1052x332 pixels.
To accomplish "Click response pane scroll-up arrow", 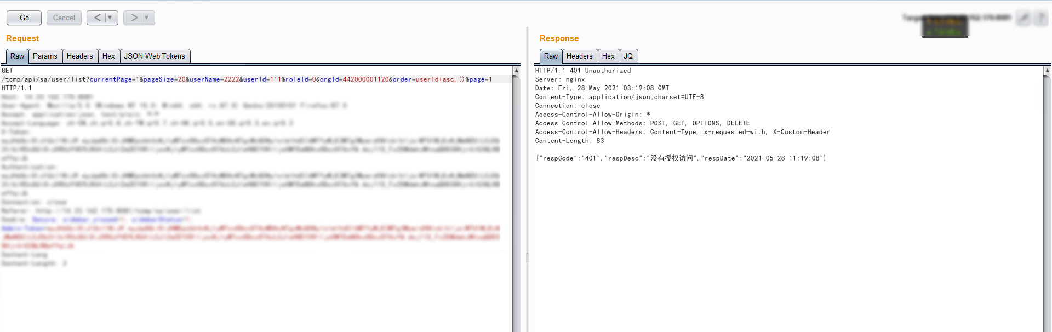I will point(1047,71).
